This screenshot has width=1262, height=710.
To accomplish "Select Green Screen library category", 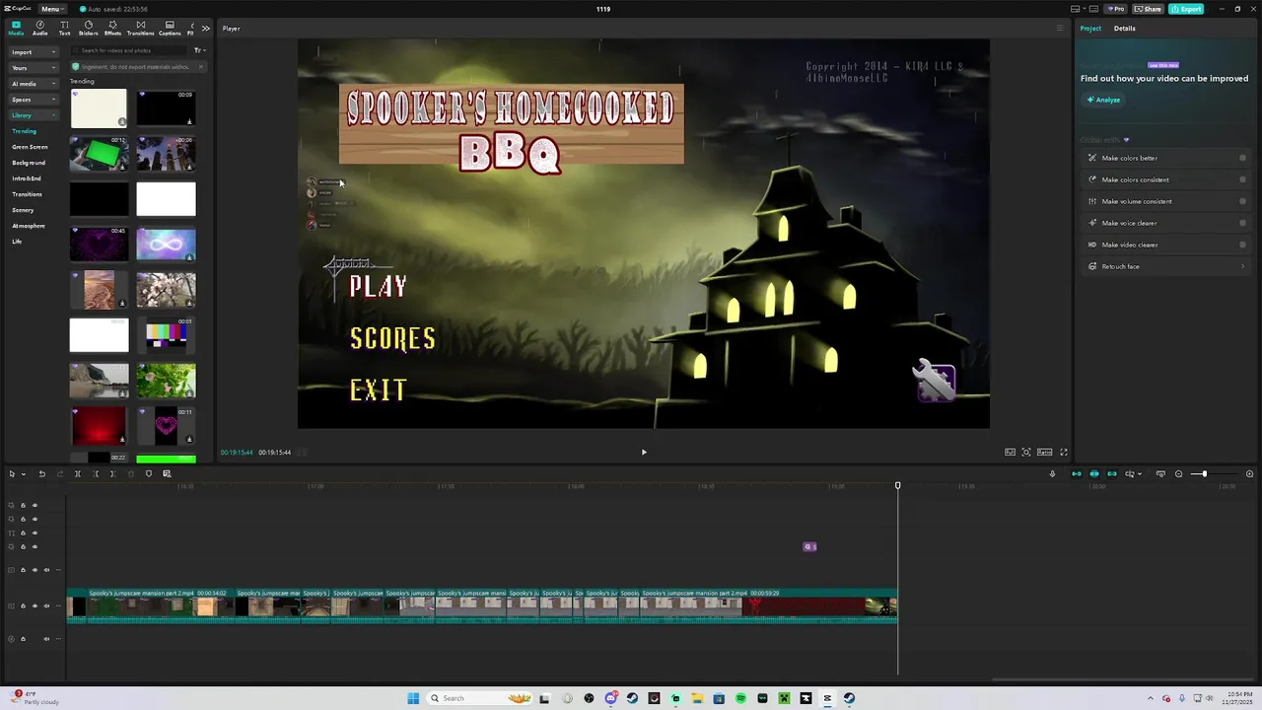I will (30, 147).
